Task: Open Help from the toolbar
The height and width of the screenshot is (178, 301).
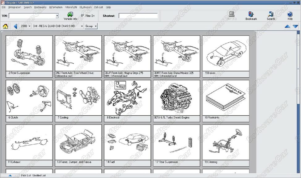Action: point(290,16)
